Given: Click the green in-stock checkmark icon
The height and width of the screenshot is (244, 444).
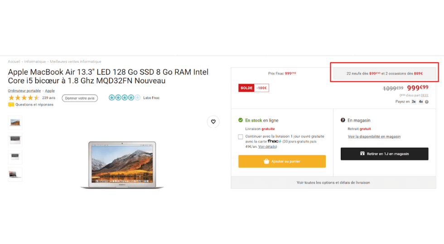Looking at the screenshot, I should (241, 120).
